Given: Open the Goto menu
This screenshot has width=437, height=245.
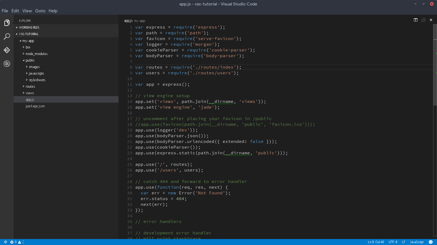Looking at the screenshot, I should (40, 11).
